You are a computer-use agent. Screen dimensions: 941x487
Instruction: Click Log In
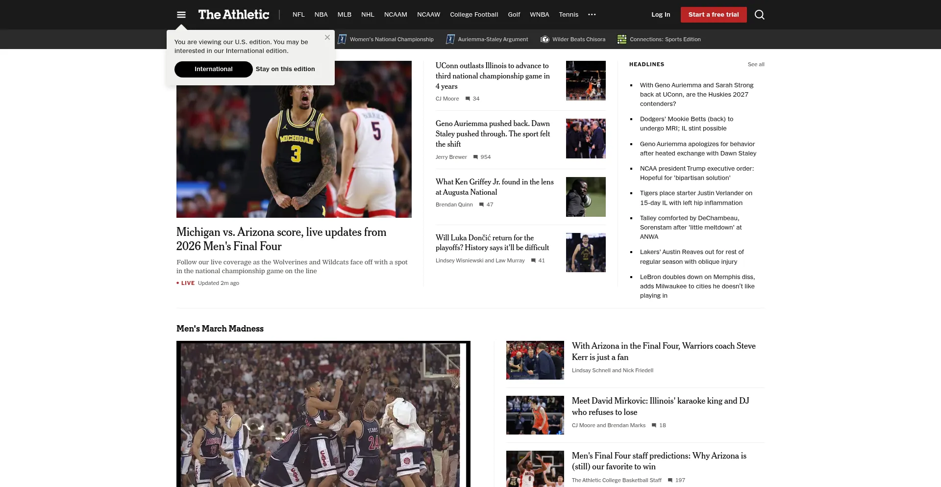pyautogui.click(x=661, y=15)
